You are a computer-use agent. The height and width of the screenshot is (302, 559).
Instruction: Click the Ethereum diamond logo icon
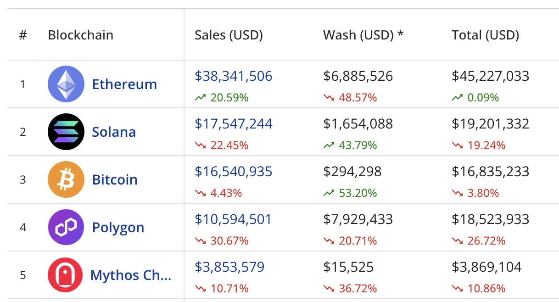pyautogui.click(x=66, y=84)
